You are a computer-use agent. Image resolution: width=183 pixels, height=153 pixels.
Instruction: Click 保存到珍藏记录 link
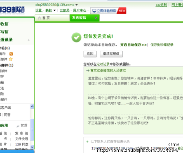click(162, 45)
